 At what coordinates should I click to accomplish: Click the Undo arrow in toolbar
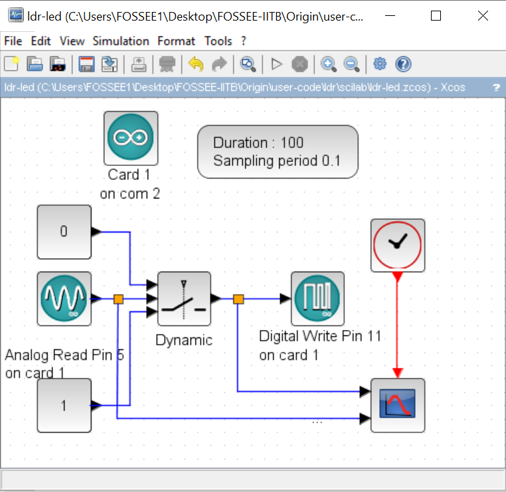tap(195, 64)
